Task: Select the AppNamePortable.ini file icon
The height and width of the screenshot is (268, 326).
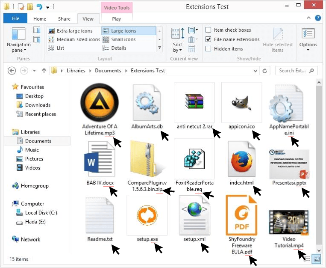Action: click(x=286, y=103)
